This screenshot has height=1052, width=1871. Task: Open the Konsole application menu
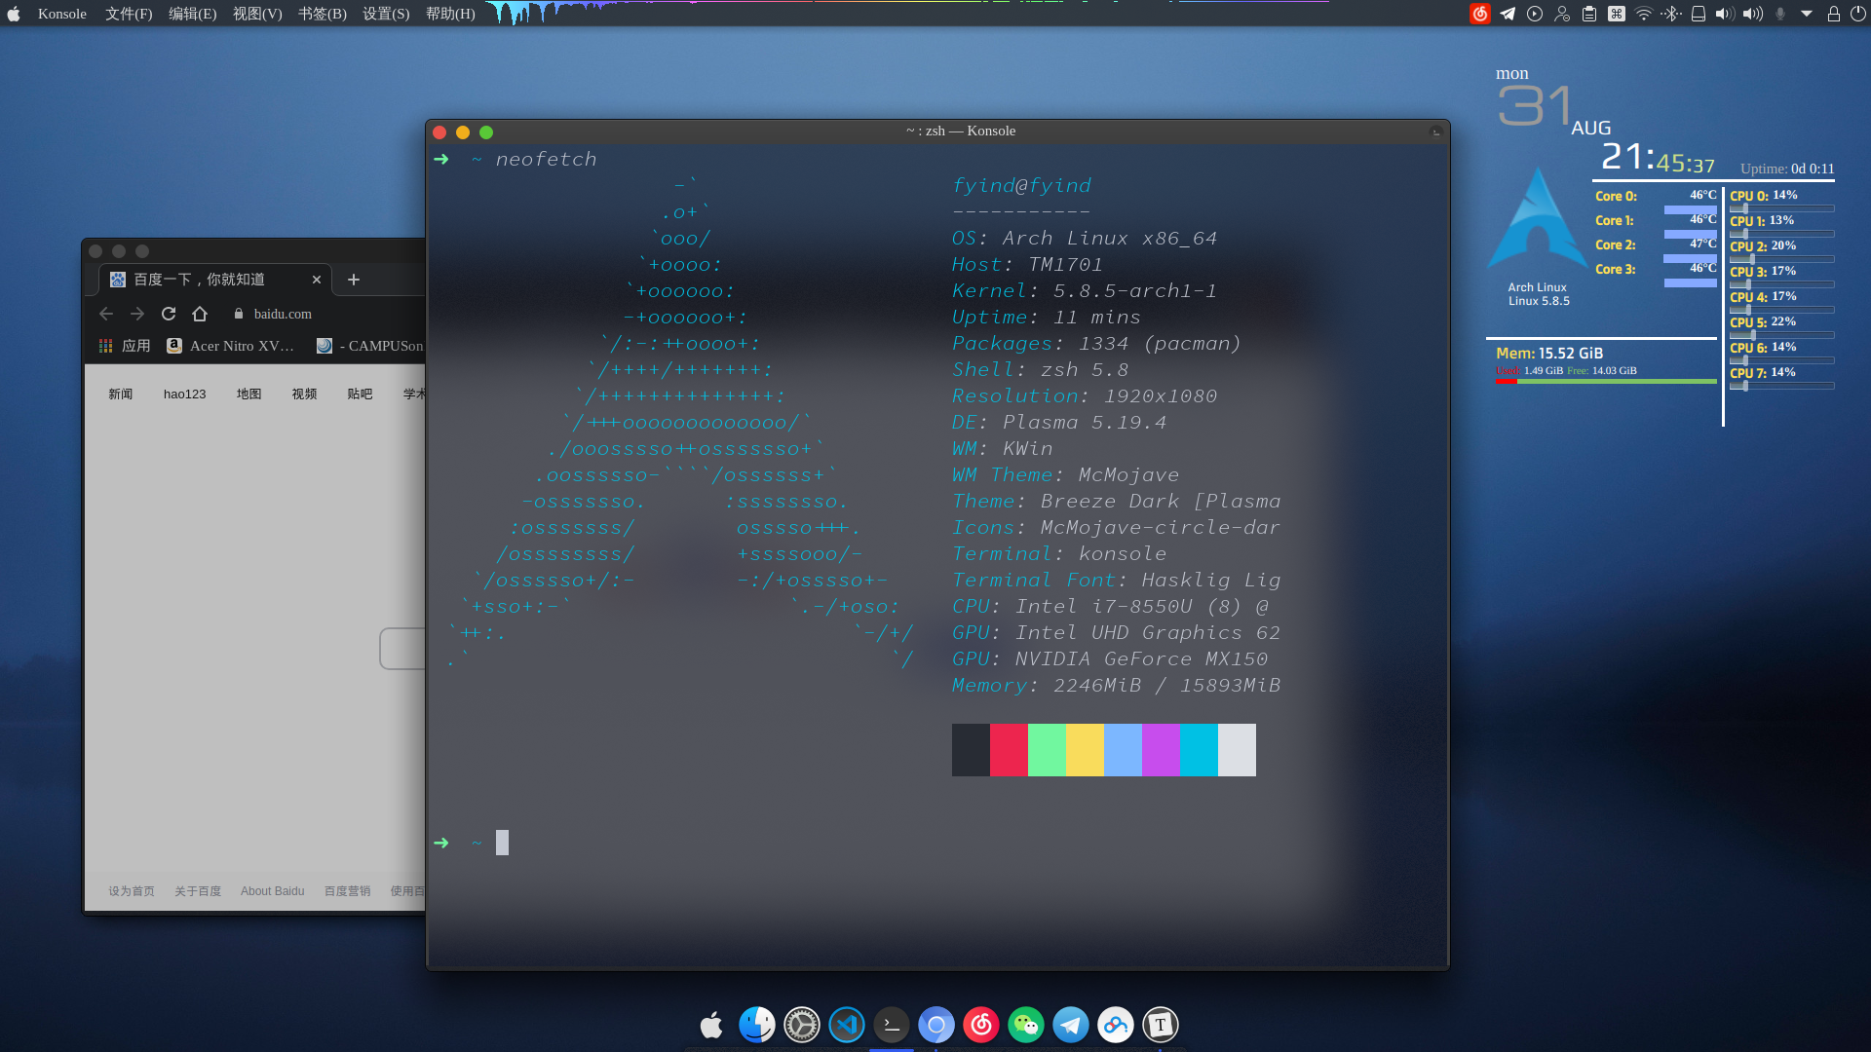62,14
